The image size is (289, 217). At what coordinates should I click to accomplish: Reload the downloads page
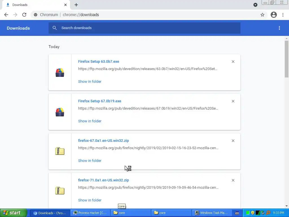24,15
